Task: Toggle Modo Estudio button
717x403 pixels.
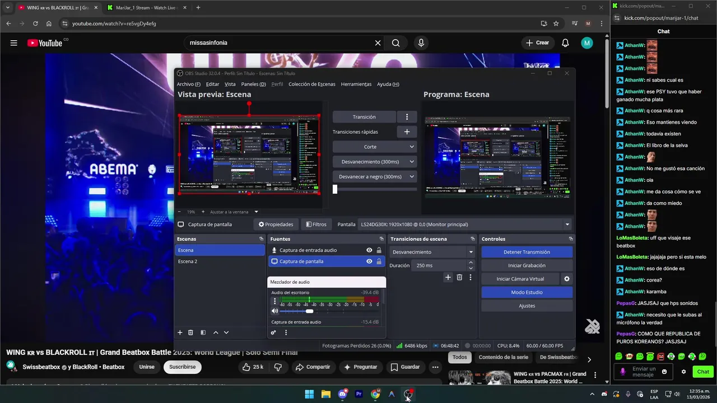Action: (527, 292)
